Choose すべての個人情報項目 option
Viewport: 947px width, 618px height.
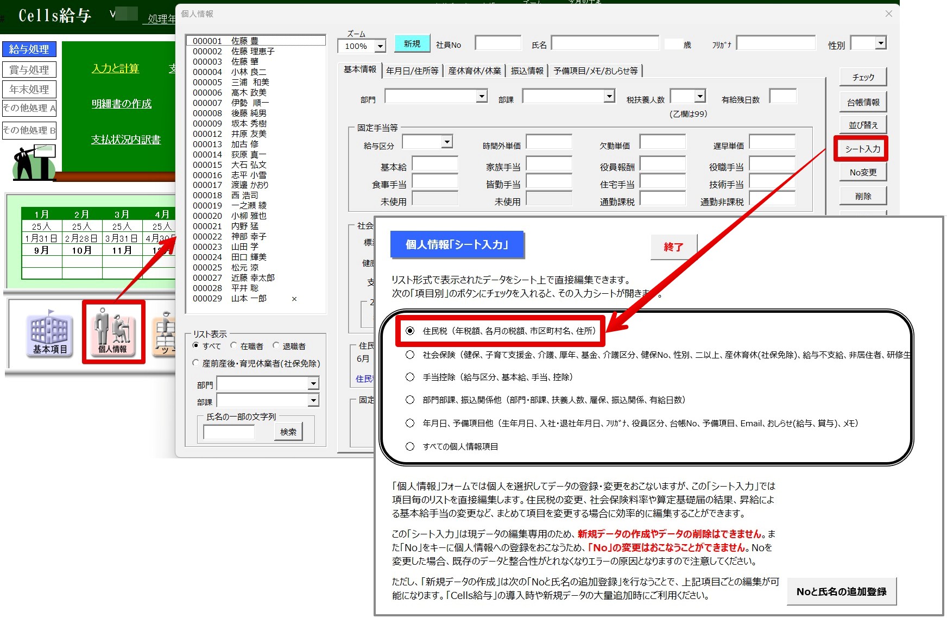[410, 446]
